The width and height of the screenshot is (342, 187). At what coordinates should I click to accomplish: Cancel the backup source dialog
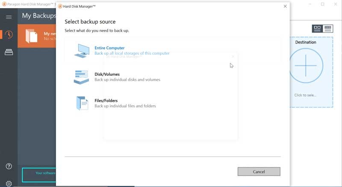tap(259, 172)
